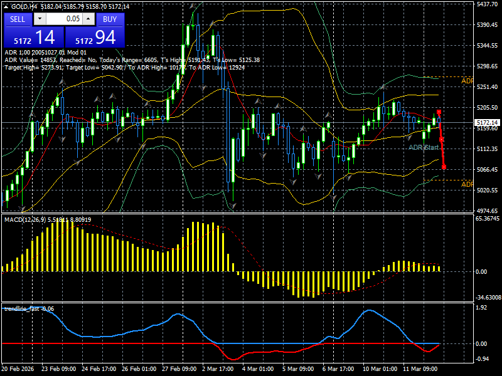Click the Target High= 5273.91 info line
The image size is (502, 376).
pyautogui.click(x=124, y=68)
